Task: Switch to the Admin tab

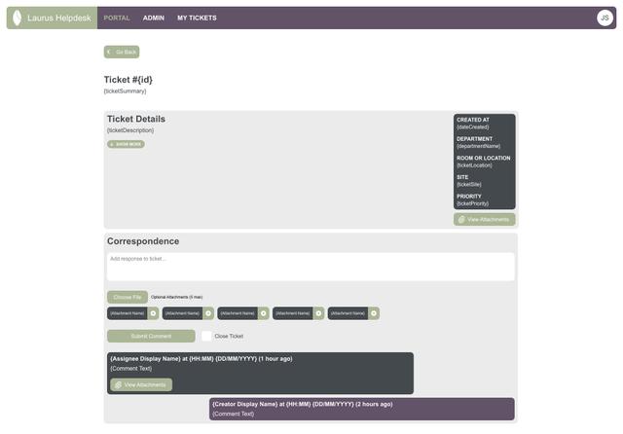Action: coord(154,18)
